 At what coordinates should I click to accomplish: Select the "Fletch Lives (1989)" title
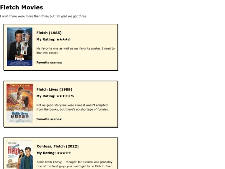(54, 89)
